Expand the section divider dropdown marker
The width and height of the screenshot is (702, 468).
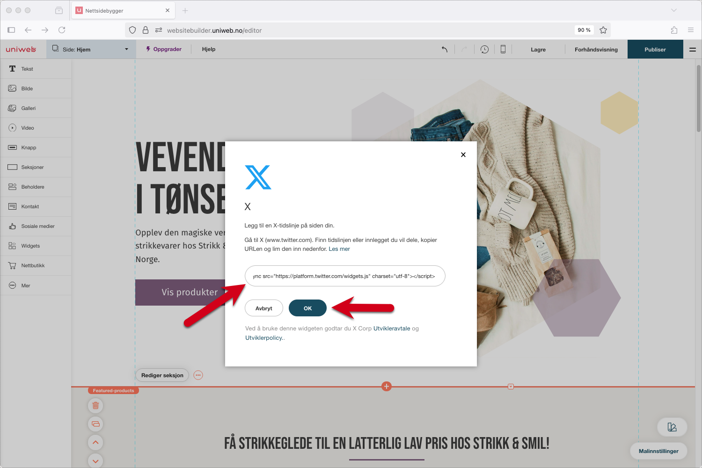click(511, 387)
